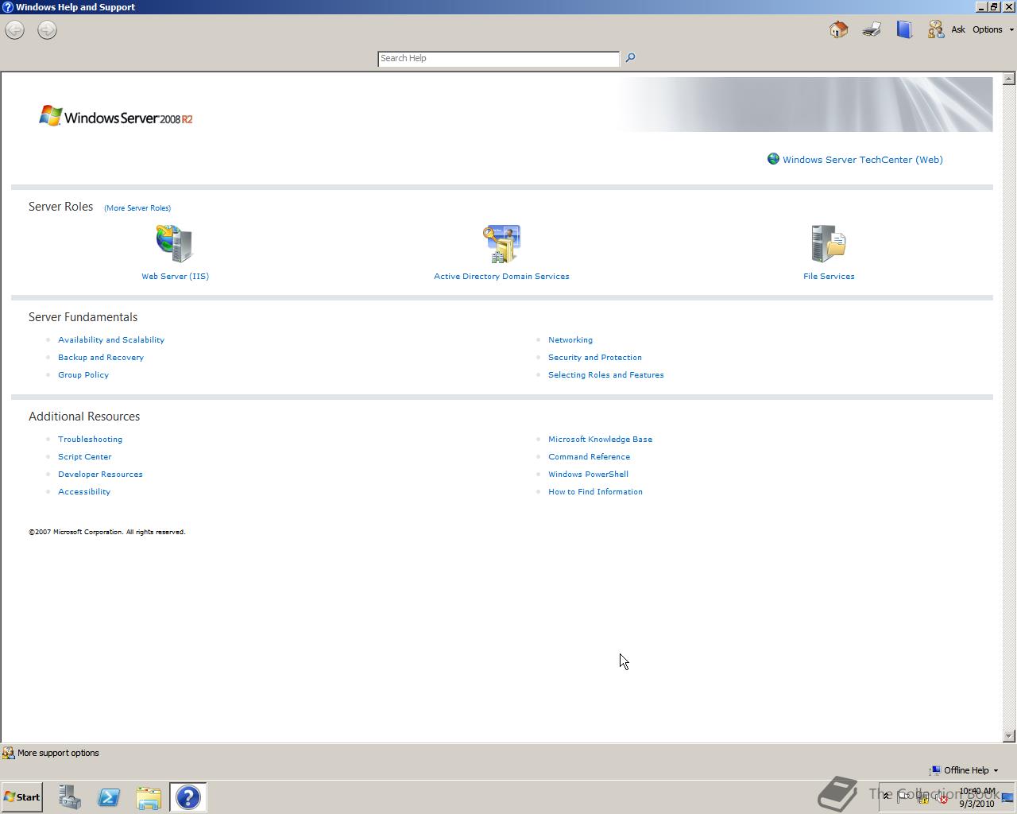Print the help topic with printer icon

point(872,29)
